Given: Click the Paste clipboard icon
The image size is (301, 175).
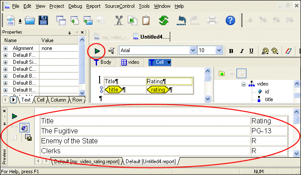Looking at the screenshot, I should tap(146, 20).
